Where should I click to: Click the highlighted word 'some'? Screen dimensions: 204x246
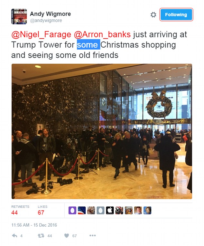click(x=88, y=44)
